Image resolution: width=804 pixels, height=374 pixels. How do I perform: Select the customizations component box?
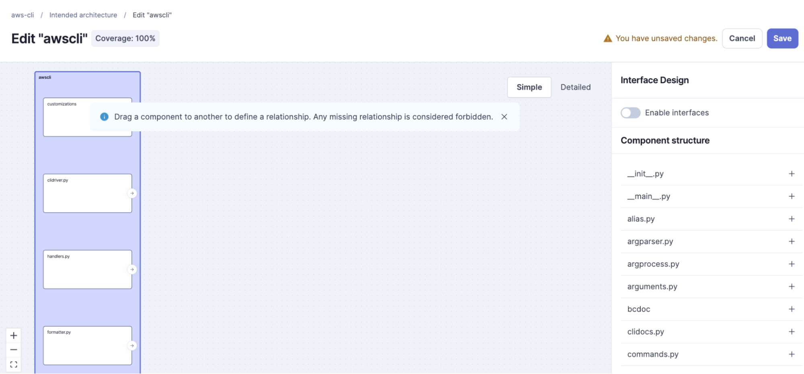pos(88,117)
